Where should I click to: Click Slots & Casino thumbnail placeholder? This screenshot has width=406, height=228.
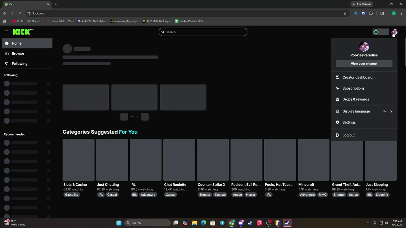point(78,160)
